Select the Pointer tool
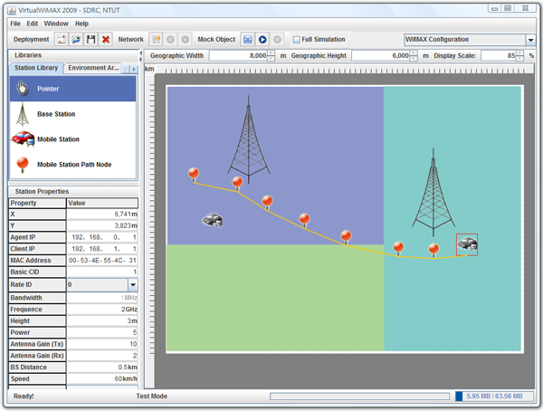 pyautogui.click(x=73, y=89)
